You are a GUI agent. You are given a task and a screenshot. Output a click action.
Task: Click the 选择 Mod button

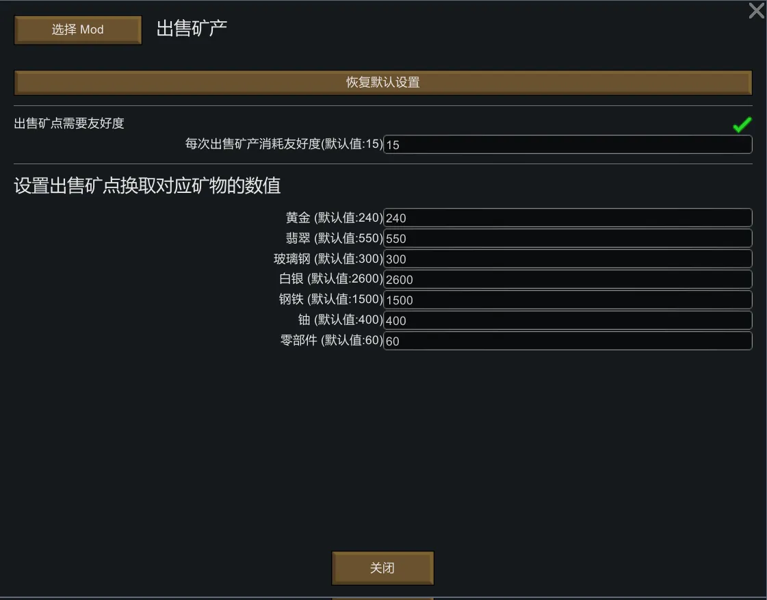point(77,30)
